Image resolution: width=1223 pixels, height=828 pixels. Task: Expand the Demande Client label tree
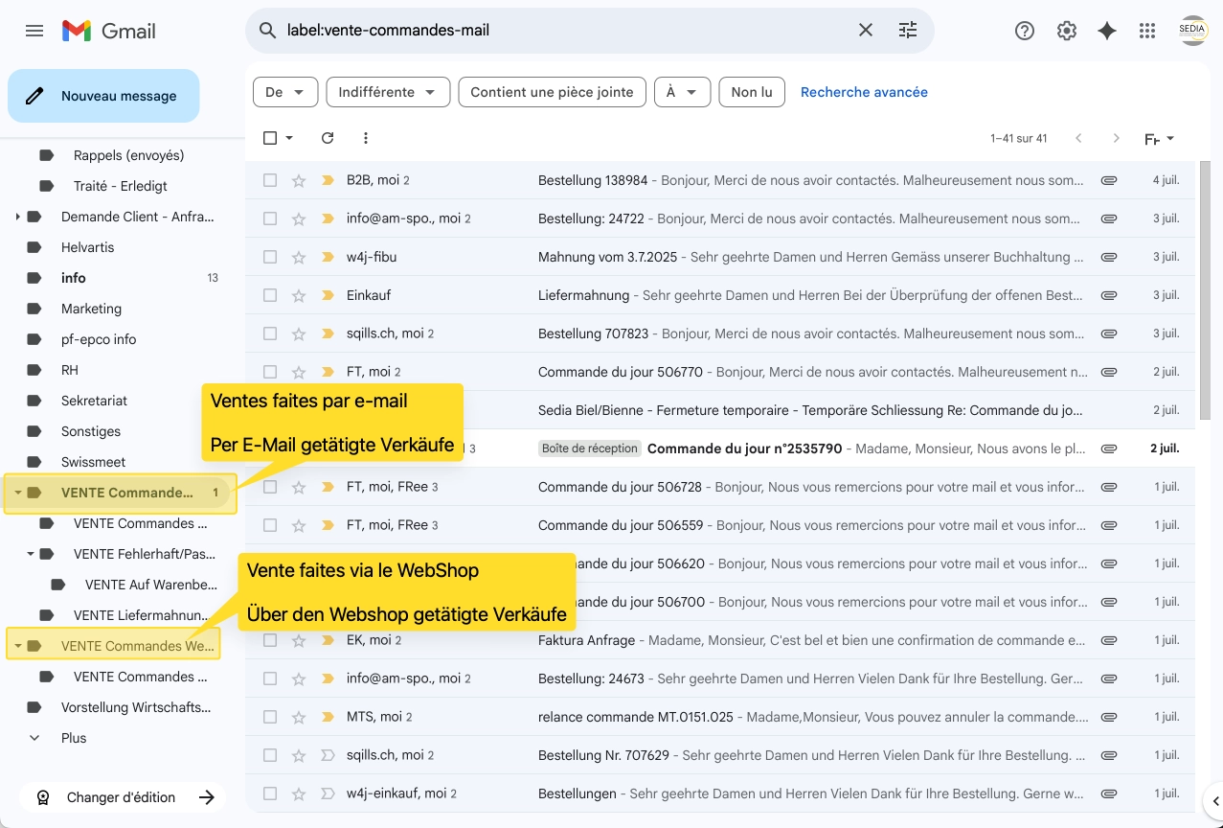click(17, 217)
